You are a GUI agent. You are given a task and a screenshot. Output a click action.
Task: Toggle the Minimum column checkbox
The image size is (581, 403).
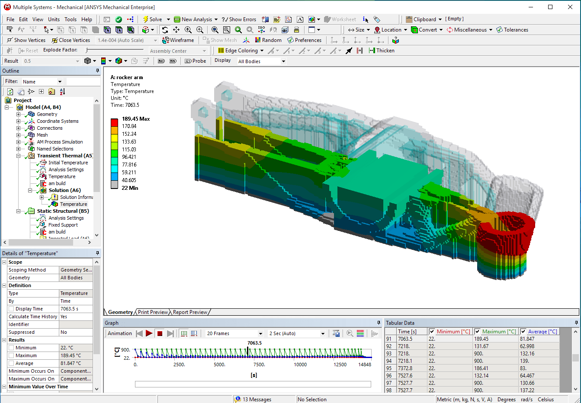[432, 332]
